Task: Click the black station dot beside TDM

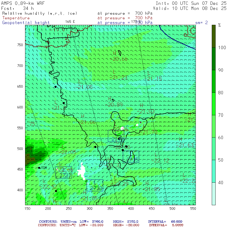Action: (x=39, y=168)
